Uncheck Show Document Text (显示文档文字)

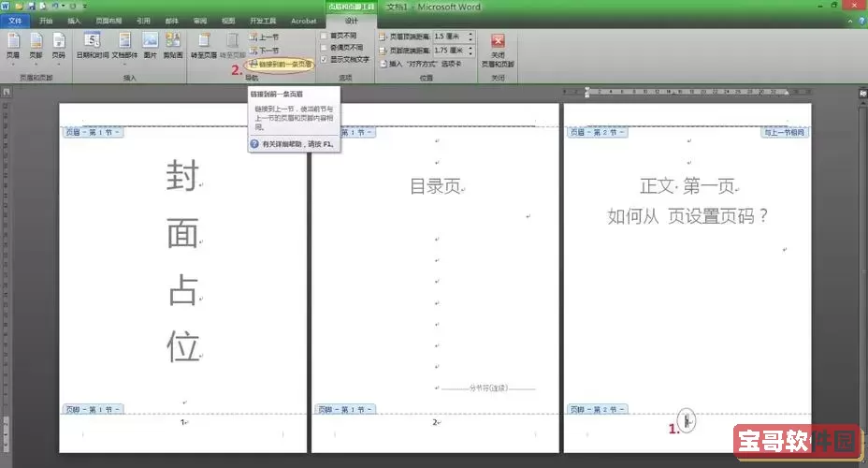click(324, 59)
